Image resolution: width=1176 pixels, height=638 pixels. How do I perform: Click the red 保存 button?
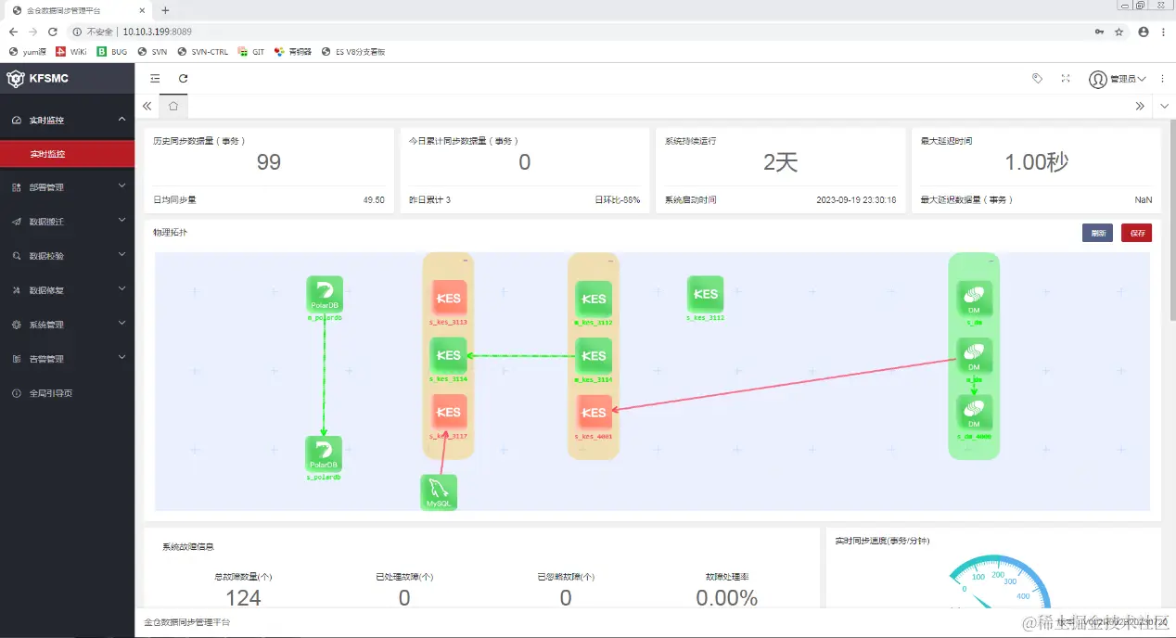pos(1136,233)
